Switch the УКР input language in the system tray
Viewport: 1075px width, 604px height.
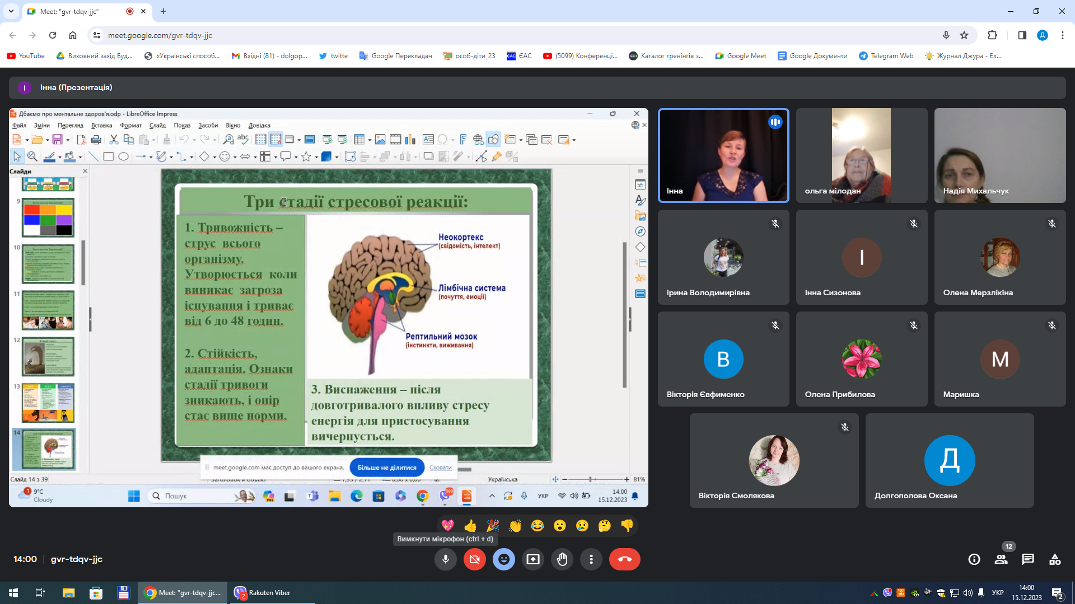[x=998, y=593]
